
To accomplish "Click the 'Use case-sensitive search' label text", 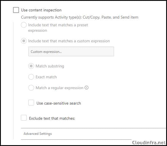I will [x=59, y=103].
